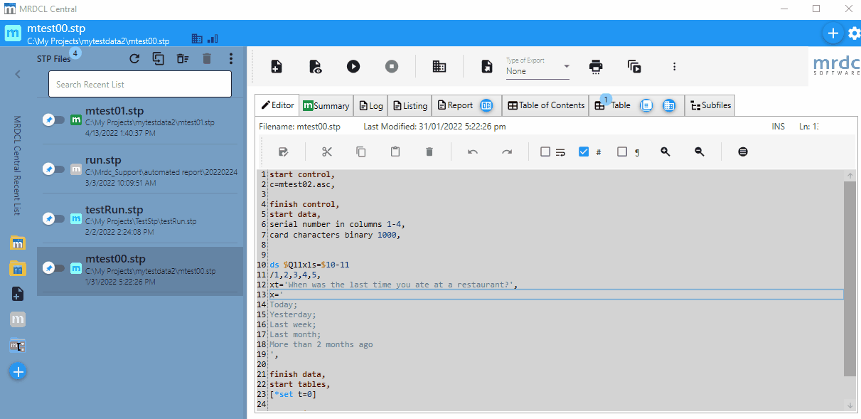Open settings gear in the blue header

point(854,33)
